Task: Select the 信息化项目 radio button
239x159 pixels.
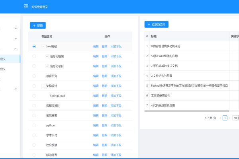Action: pyautogui.click(x=34, y=66)
